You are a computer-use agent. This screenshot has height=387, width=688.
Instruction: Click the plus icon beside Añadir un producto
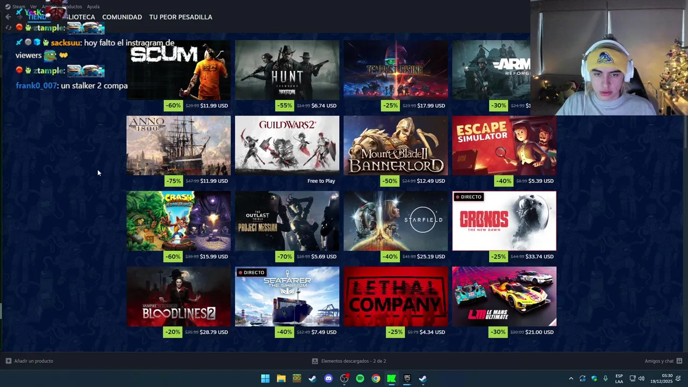[x=8, y=361]
